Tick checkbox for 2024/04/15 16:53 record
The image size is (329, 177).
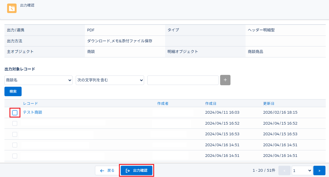coord(15,134)
